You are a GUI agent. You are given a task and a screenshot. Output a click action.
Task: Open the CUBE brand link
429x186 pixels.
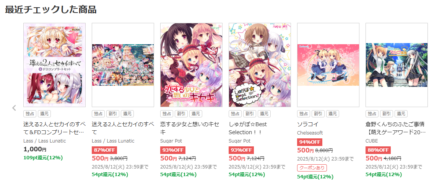click(372, 141)
